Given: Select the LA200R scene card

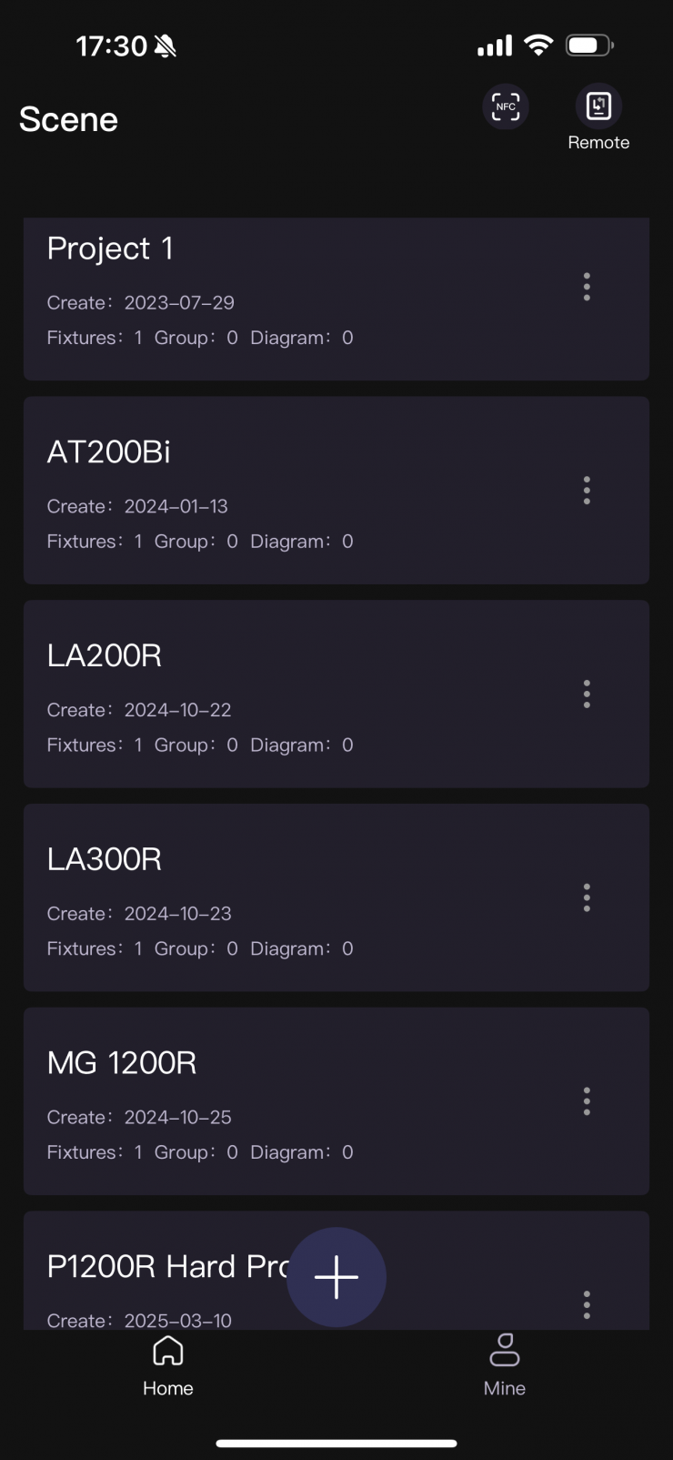Looking at the screenshot, I should [273, 695].
